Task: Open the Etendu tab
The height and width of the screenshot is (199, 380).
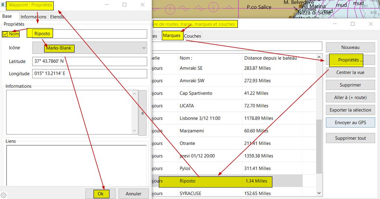Action: [x=58, y=17]
